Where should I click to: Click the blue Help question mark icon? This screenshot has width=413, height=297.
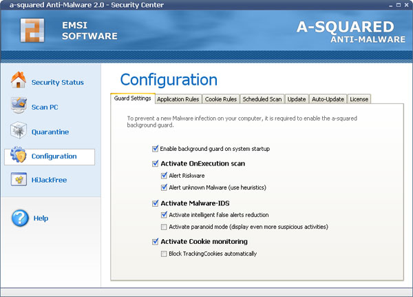pyautogui.click(x=20, y=218)
